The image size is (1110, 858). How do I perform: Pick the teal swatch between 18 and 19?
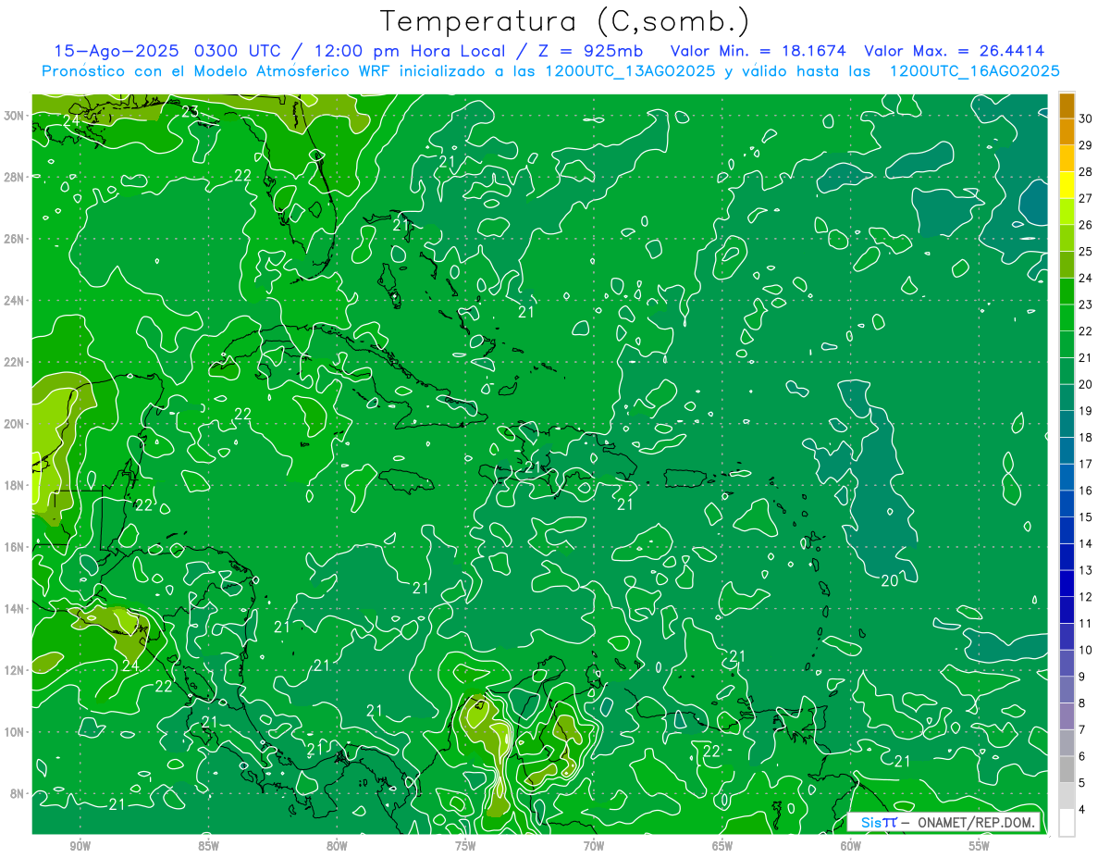(1067, 424)
